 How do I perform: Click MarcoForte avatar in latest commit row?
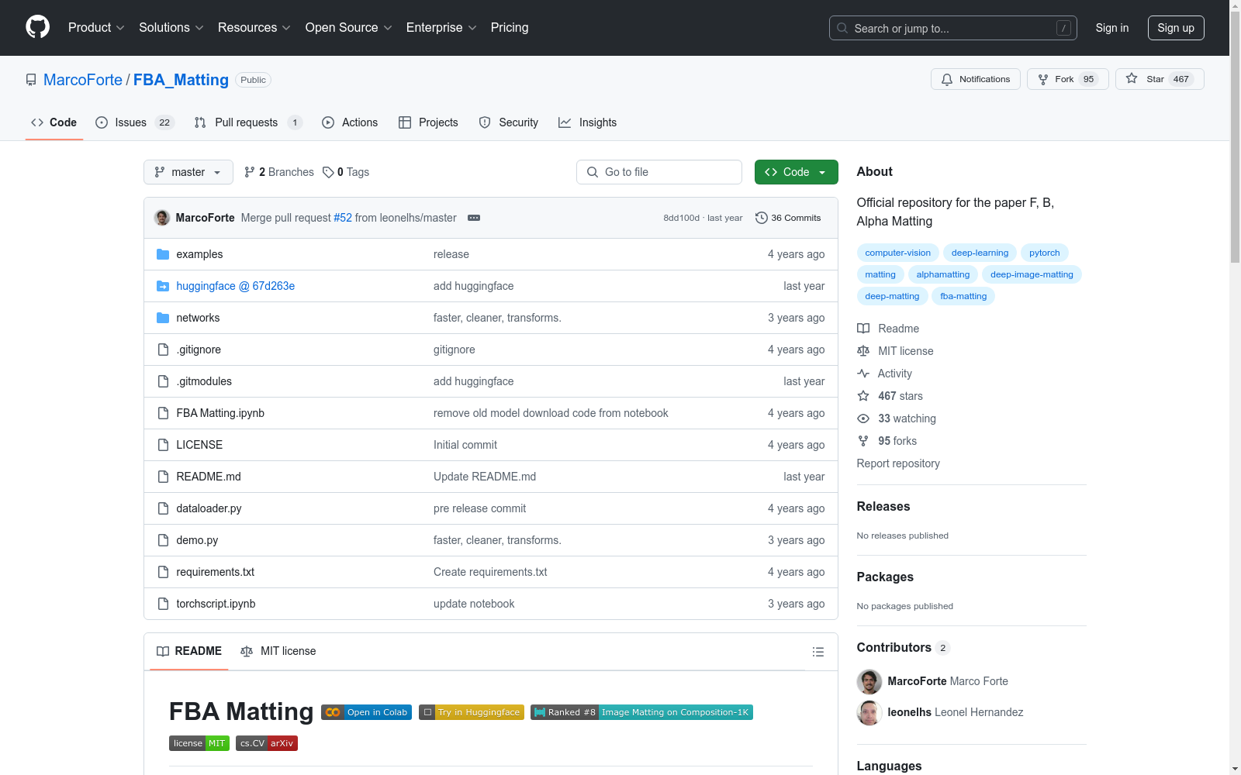(162, 218)
